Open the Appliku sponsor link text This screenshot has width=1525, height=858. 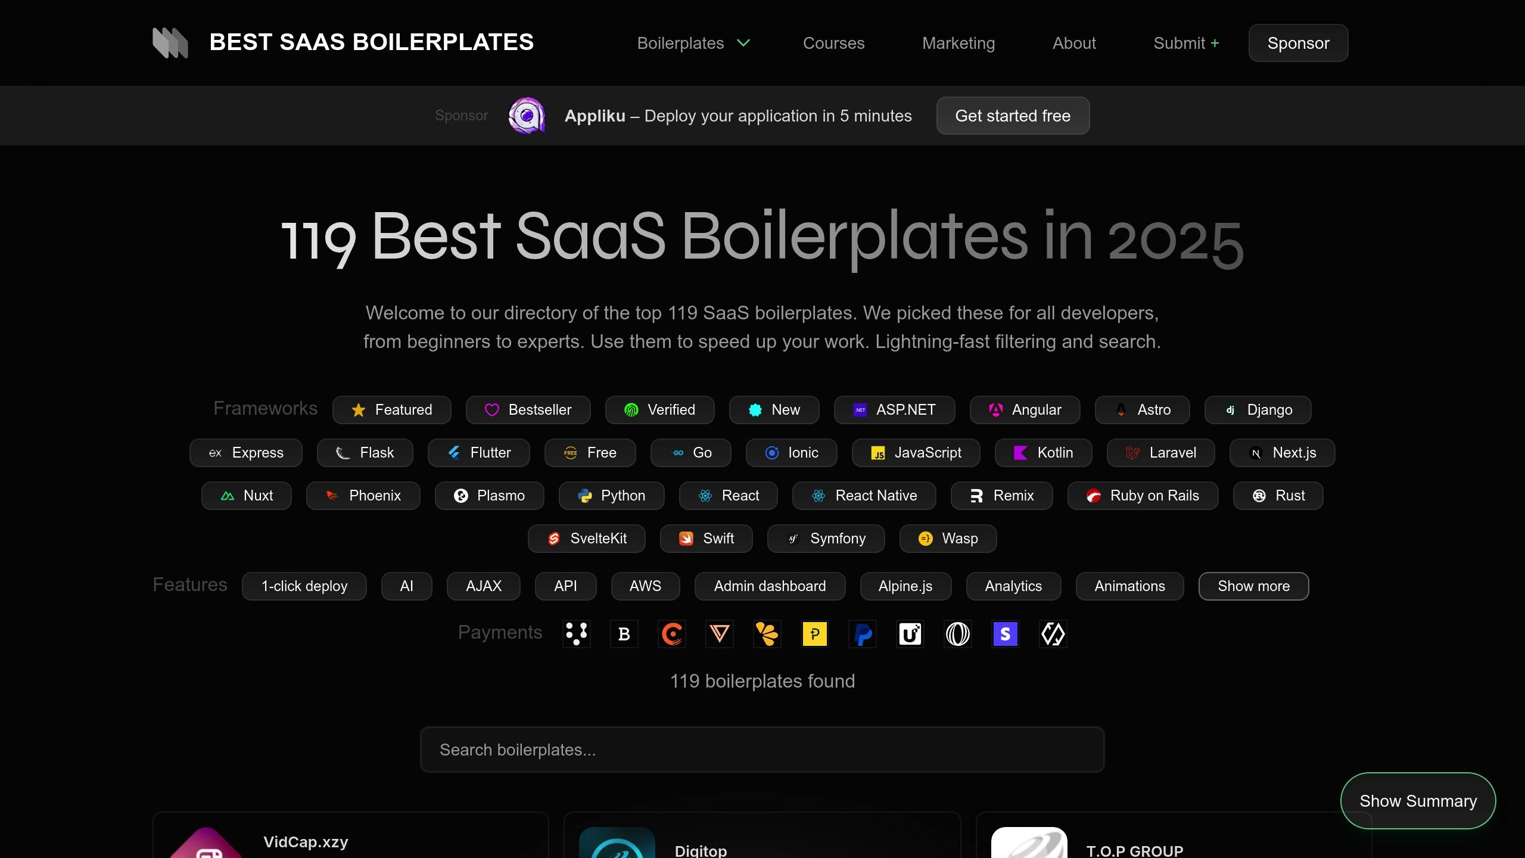(x=737, y=116)
